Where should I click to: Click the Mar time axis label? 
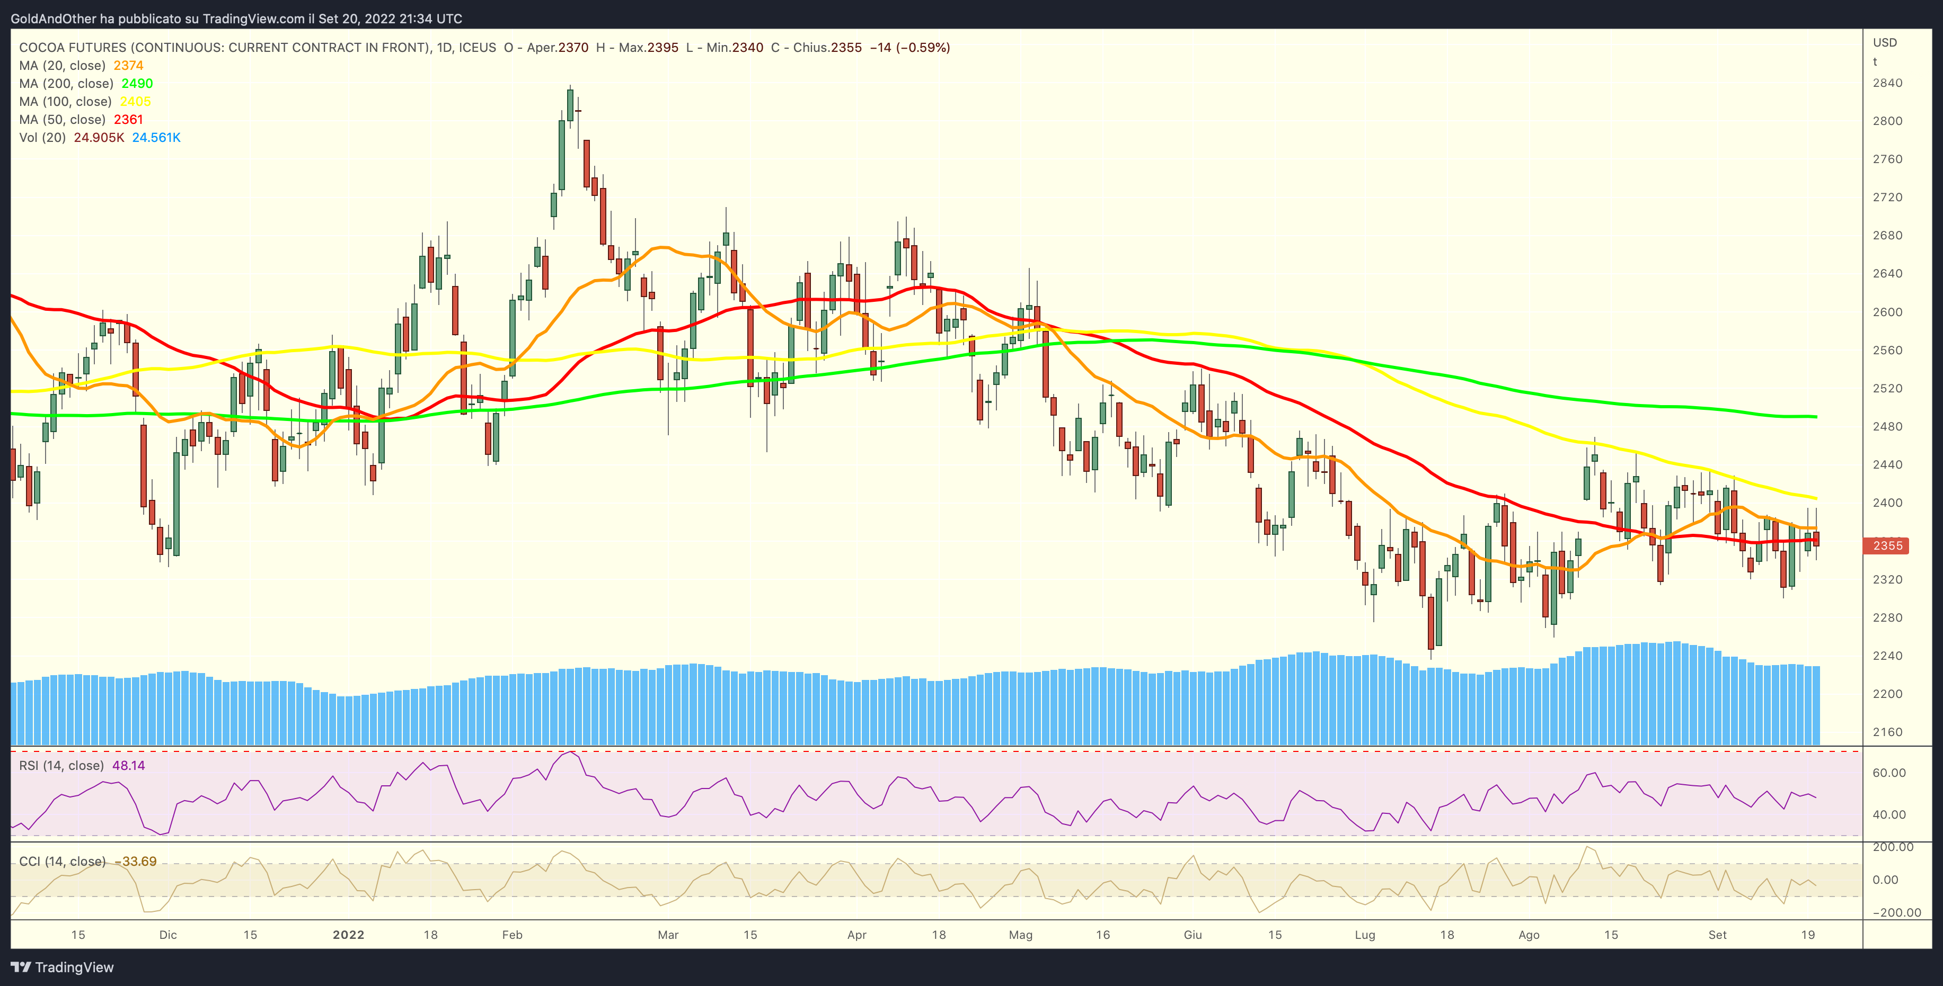(668, 935)
